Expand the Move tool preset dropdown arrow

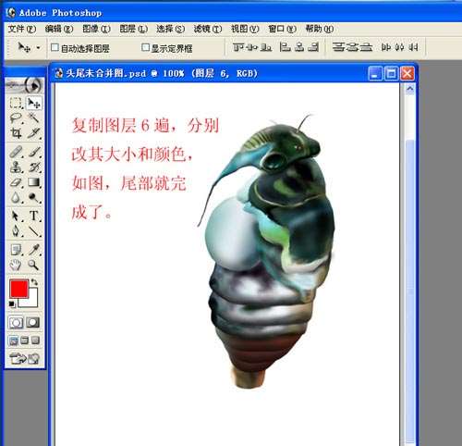tap(38, 48)
